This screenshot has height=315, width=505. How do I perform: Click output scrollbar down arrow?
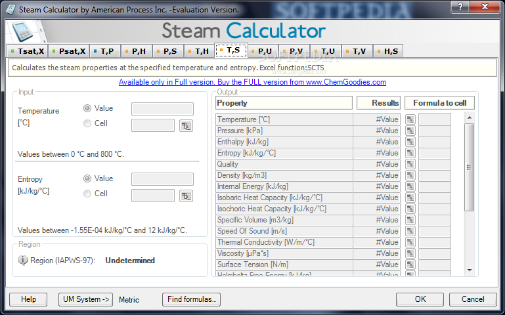pos(470,270)
